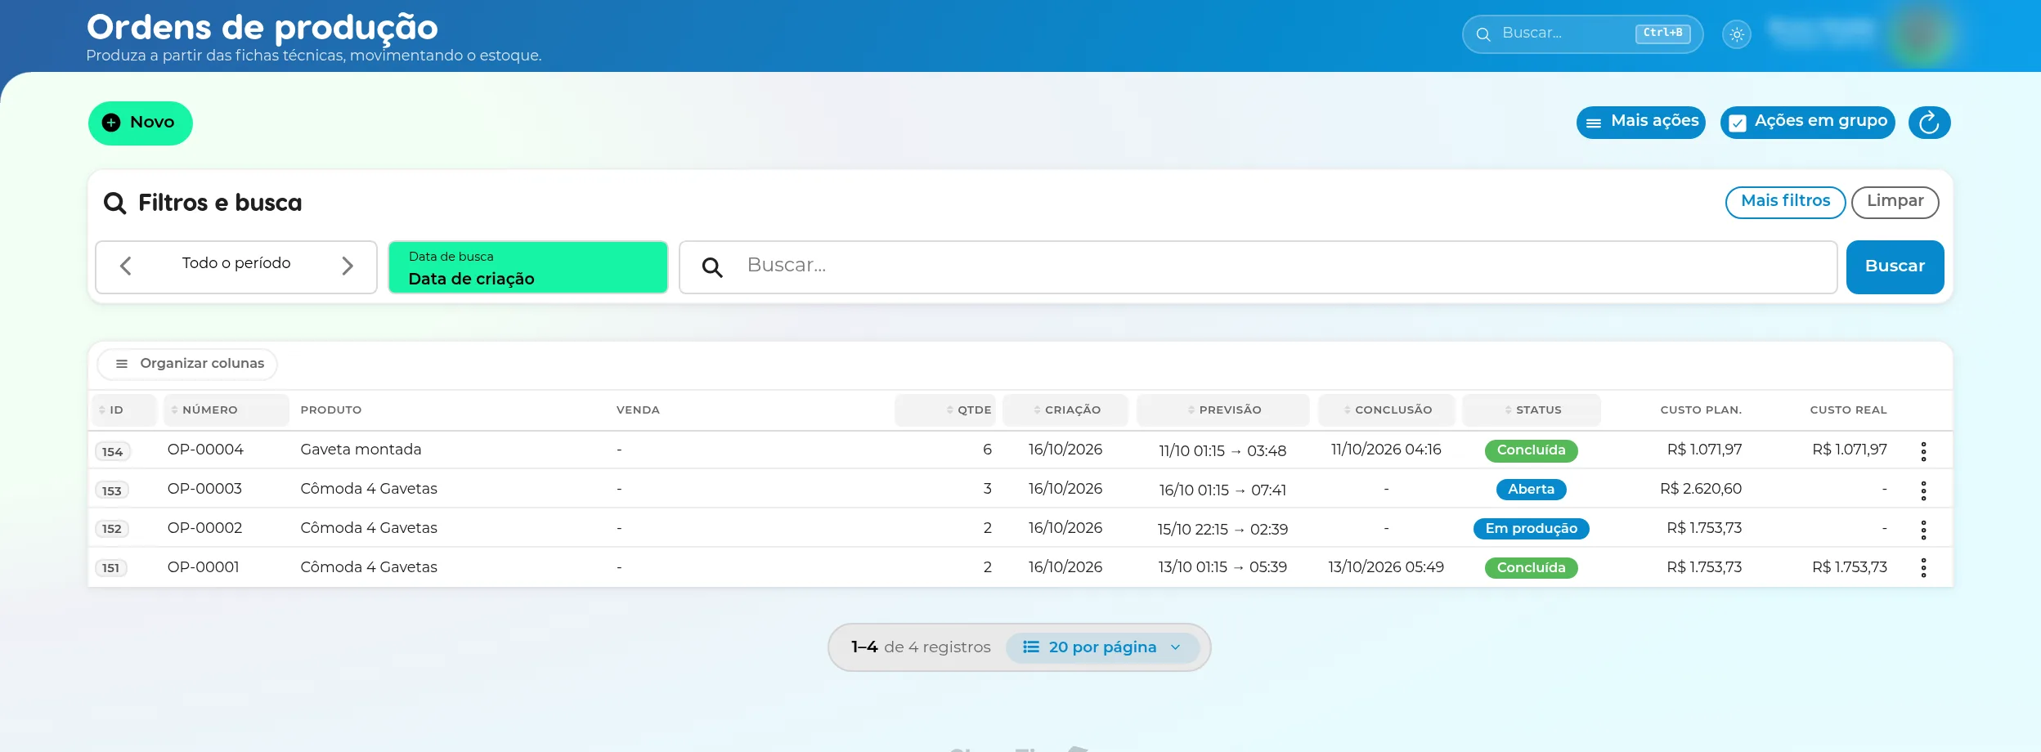
Task: Go to next period with right chevron
Action: tap(348, 266)
